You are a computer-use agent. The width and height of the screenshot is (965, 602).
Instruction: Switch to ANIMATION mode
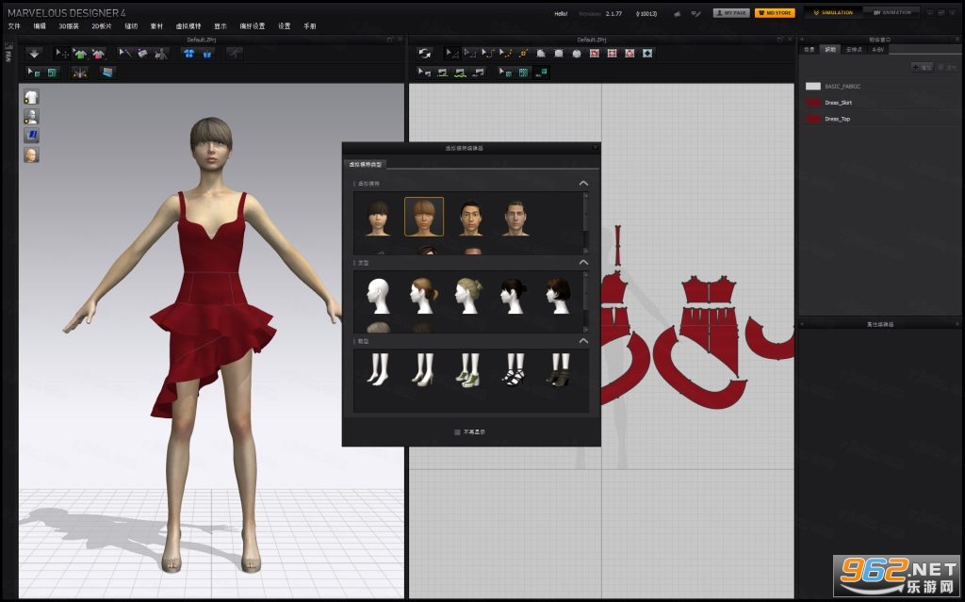[891, 12]
